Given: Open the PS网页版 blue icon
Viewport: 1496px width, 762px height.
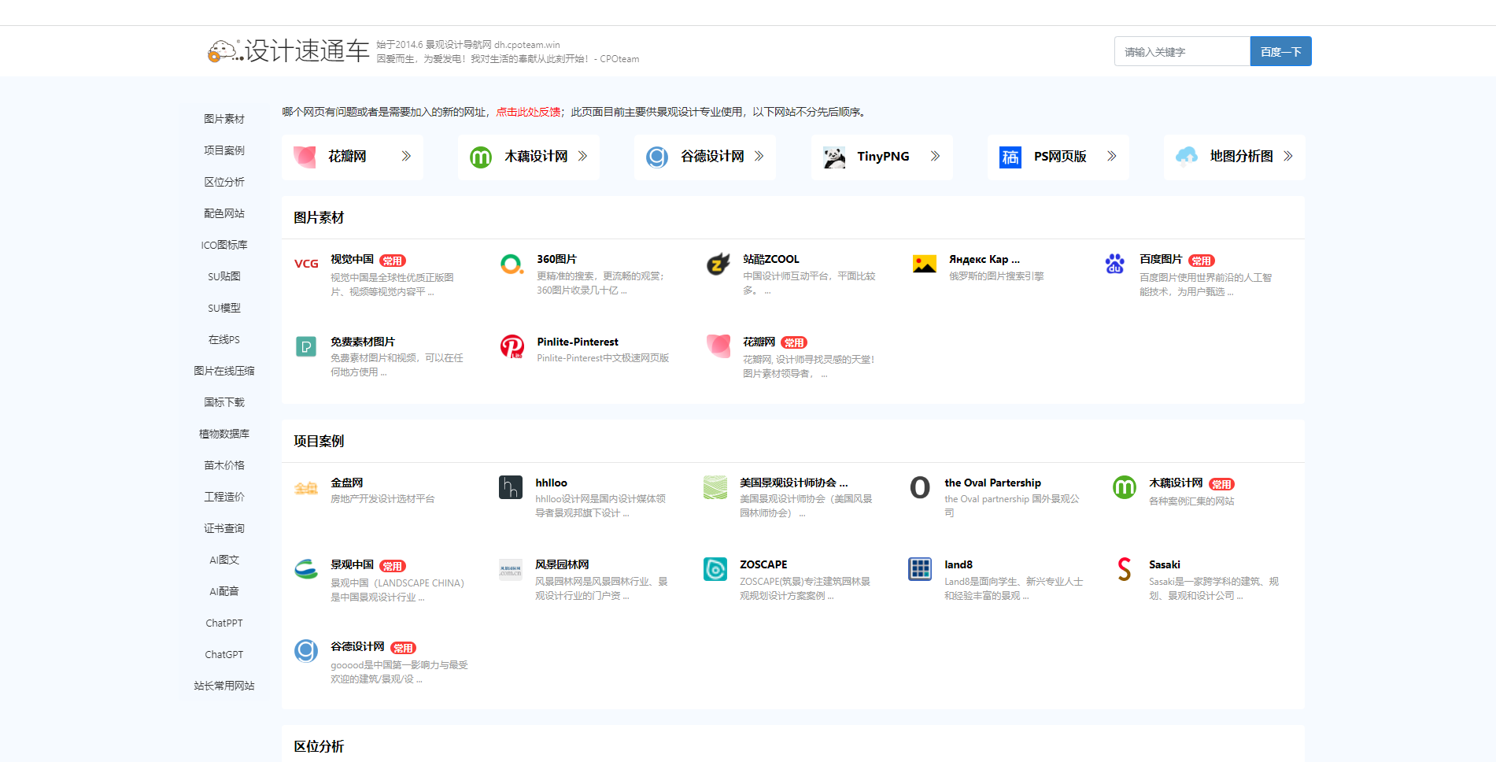Looking at the screenshot, I should pos(1010,157).
